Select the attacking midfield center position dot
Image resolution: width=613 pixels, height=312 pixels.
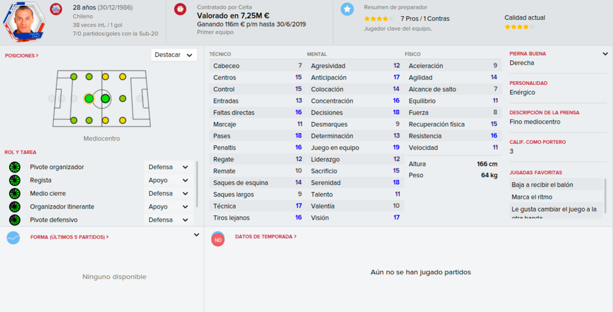(x=123, y=99)
